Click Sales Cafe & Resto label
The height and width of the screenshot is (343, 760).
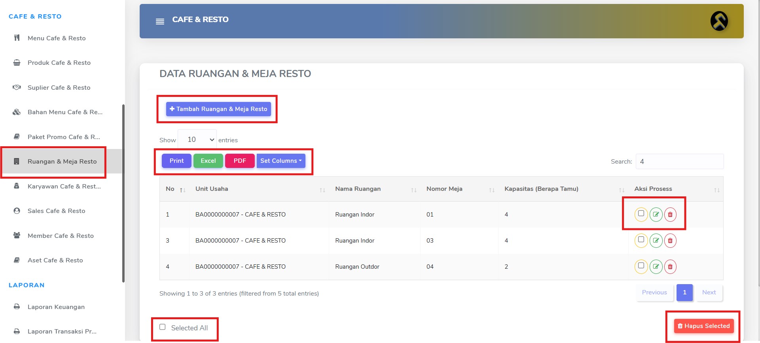coord(57,211)
